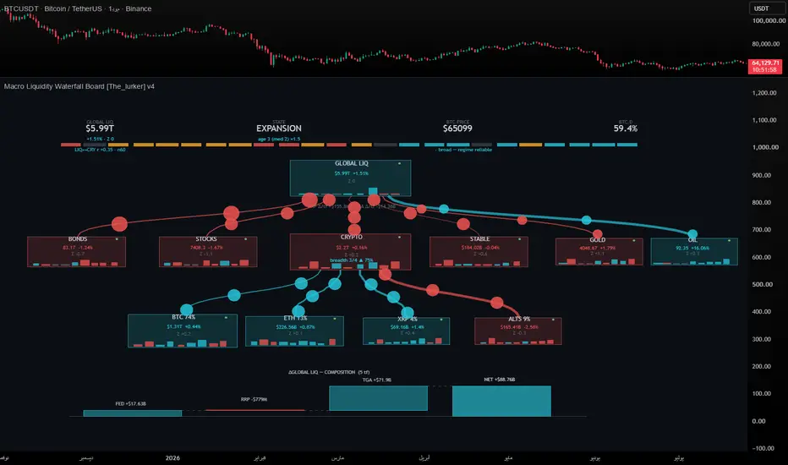This screenshot has width=788, height=465.
Task: Click the ALTS 9% box
Action: pos(518,331)
